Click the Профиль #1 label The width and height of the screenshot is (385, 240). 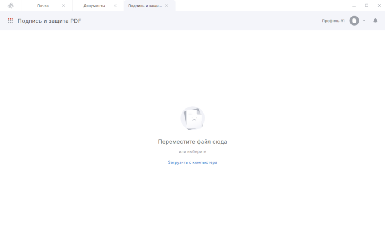pyautogui.click(x=333, y=21)
